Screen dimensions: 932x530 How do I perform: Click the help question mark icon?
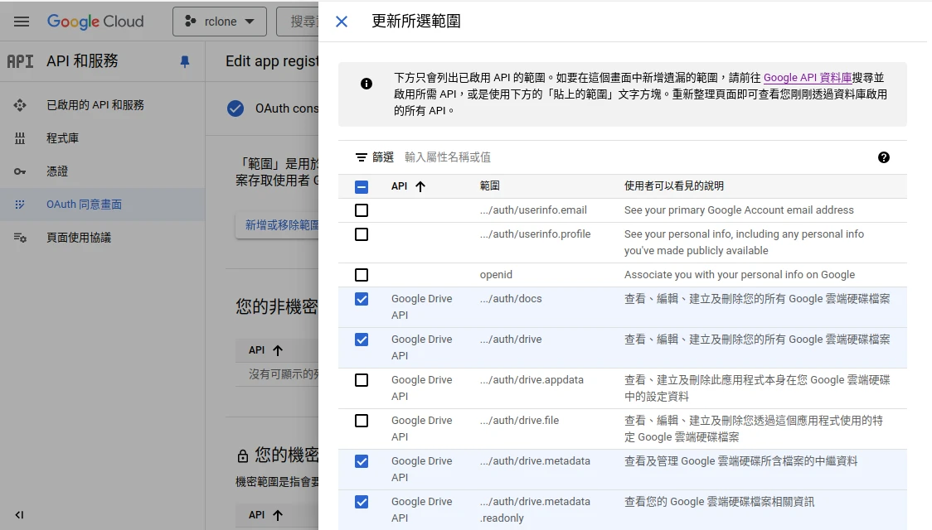click(883, 157)
